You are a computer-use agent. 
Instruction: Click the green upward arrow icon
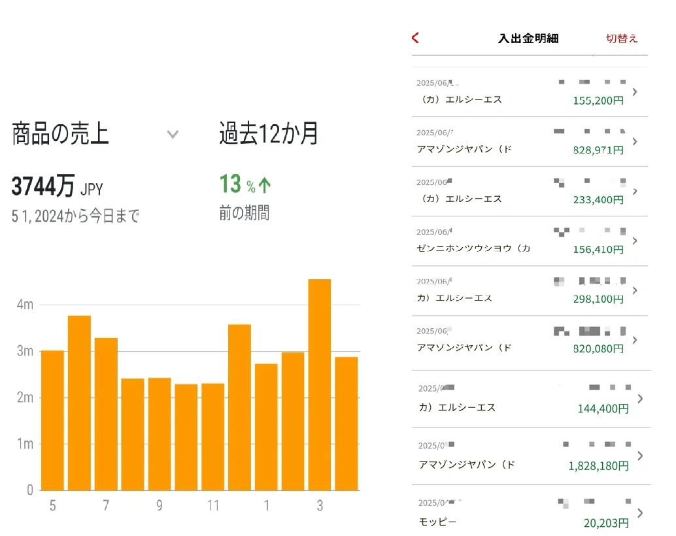265,186
